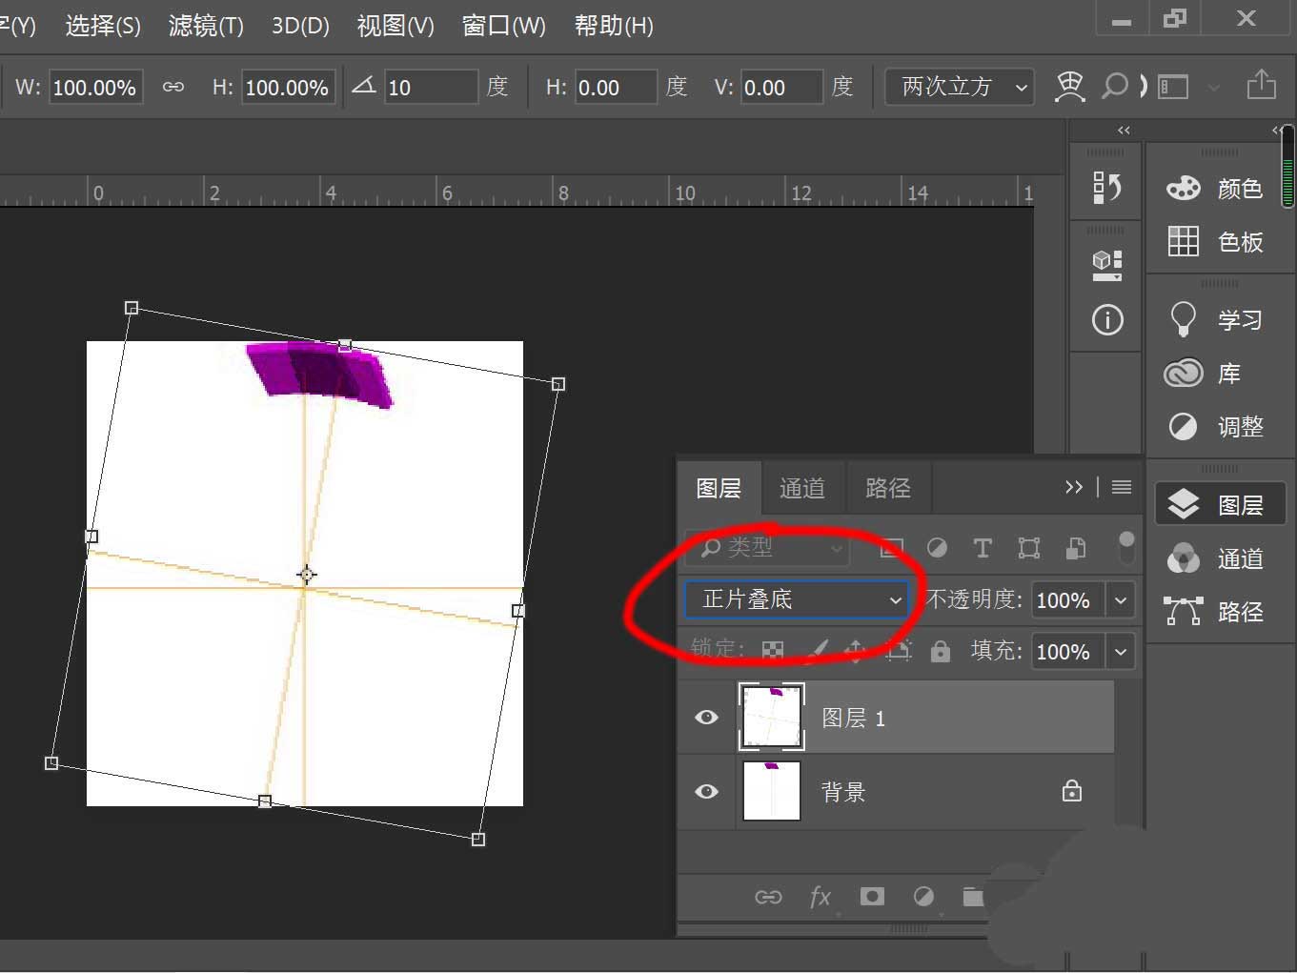Create a new adjustment layer icon

click(x=923, y=897)
